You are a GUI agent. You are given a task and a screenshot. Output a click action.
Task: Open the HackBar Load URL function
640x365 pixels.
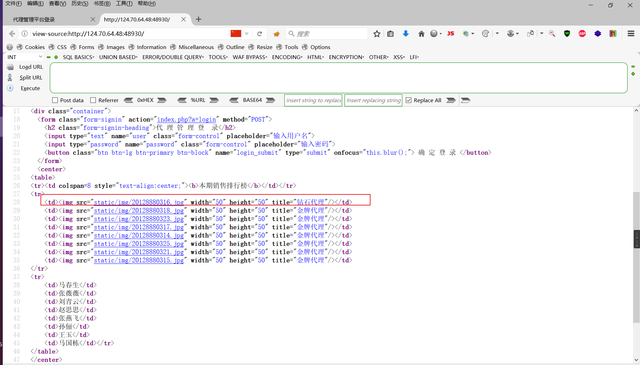[31, 67]
